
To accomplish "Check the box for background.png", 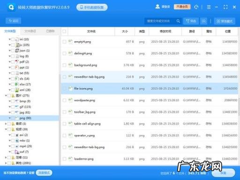I will click(64, 65).
